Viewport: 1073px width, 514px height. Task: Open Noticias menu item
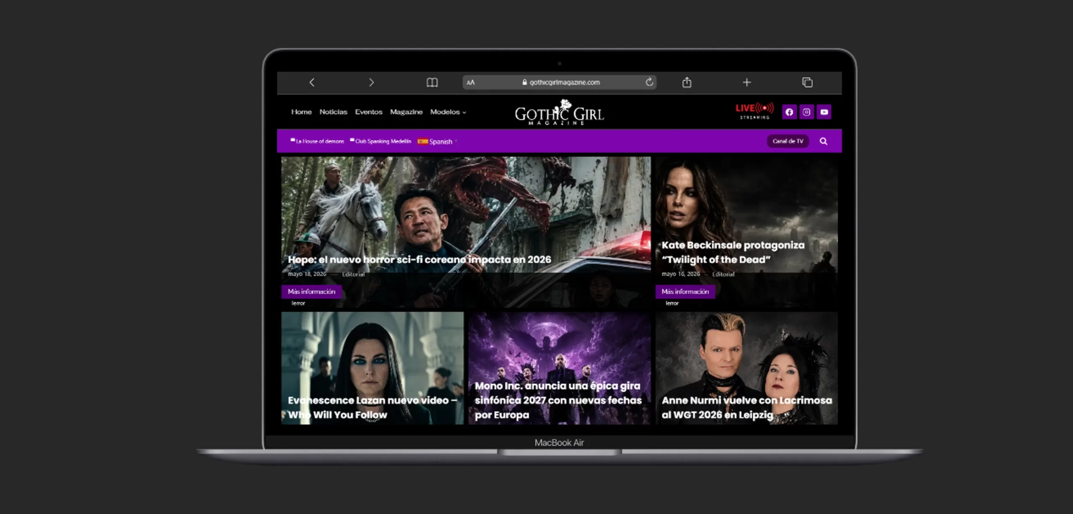pyautogui.click(x=333, y=112)
